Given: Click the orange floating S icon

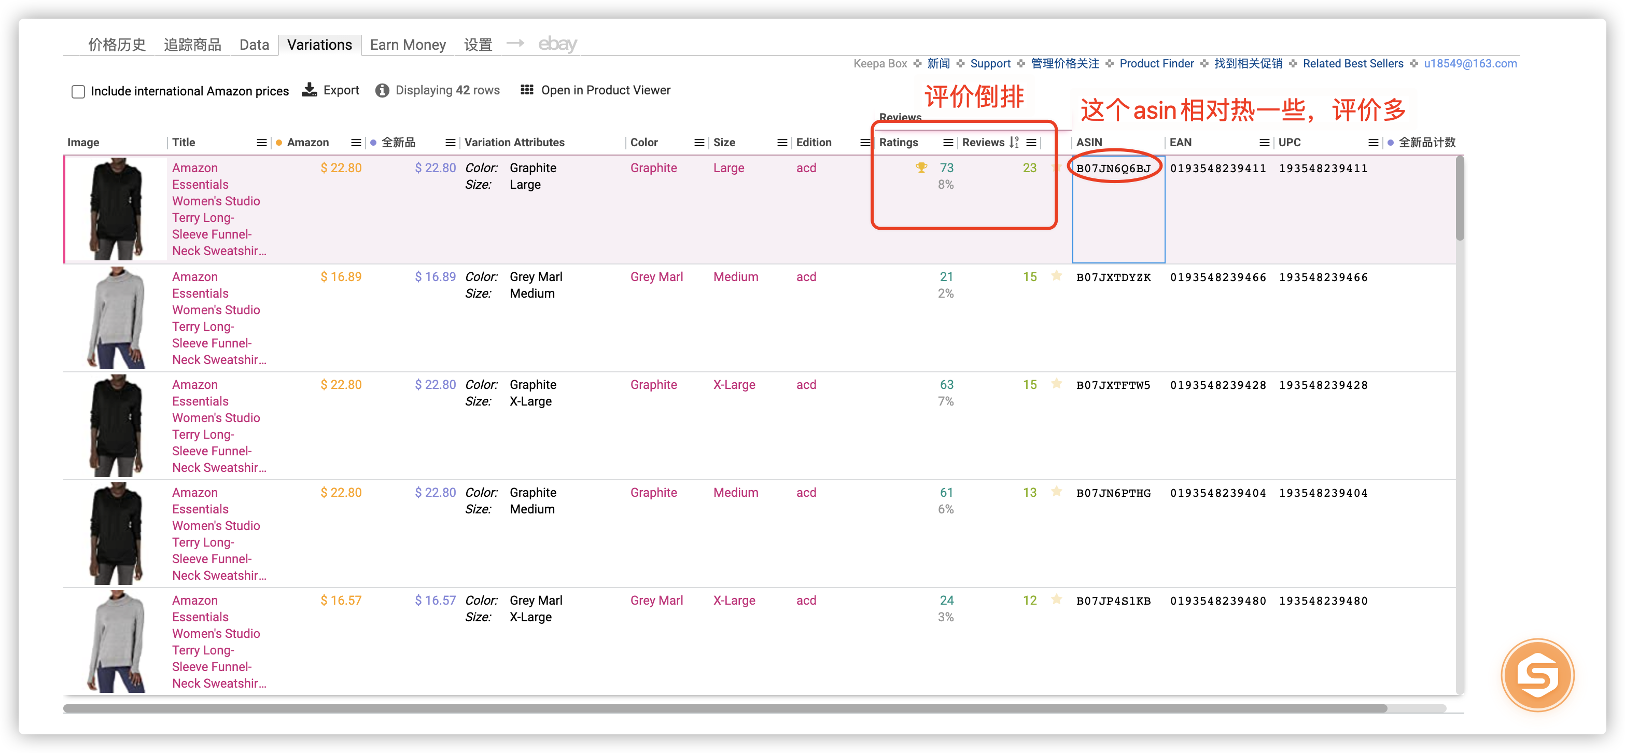Looking at the screenshot, I should tap(1537, 675).
